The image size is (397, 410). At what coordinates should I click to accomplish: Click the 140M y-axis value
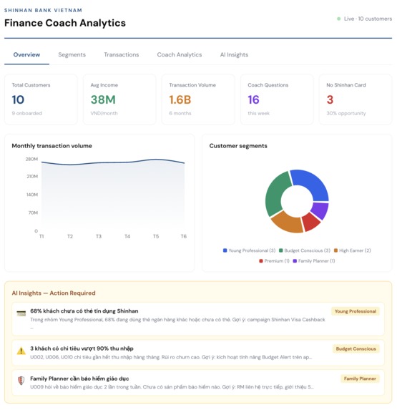coord(32,195)
